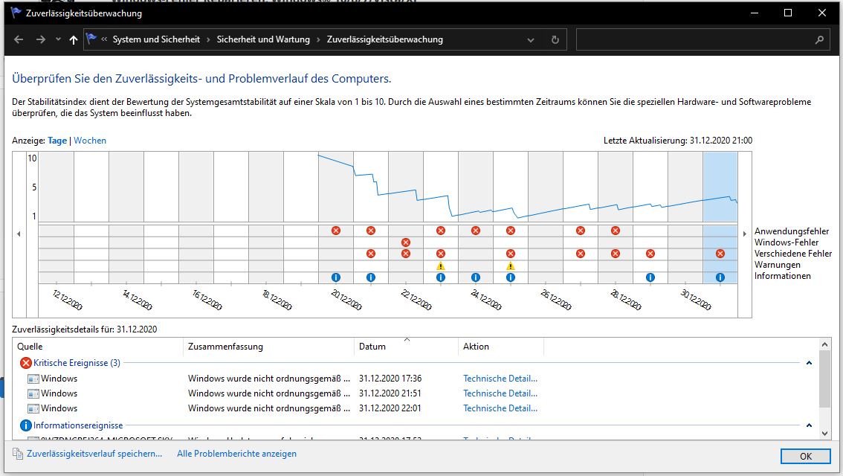Image resolution: width=843 pixels, height=476 pixels.
Task: Click Verschiedene Fehler icon on 28.12.2020
Action: click(x=616, y=254)
